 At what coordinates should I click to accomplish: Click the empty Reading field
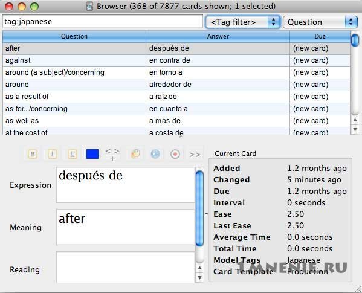click(126, 268)
